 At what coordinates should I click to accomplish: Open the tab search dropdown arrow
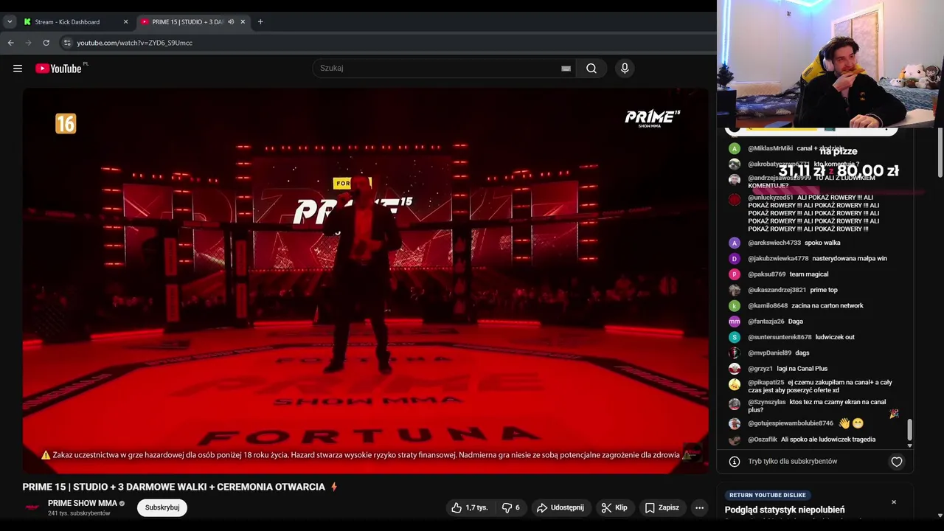[x=10, y=22]
